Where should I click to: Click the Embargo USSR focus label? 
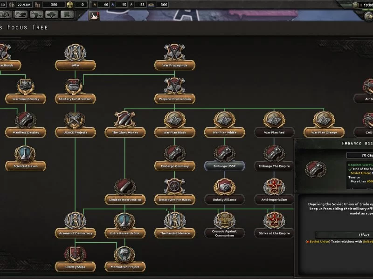pyautogui.click(x=225, y=166)
